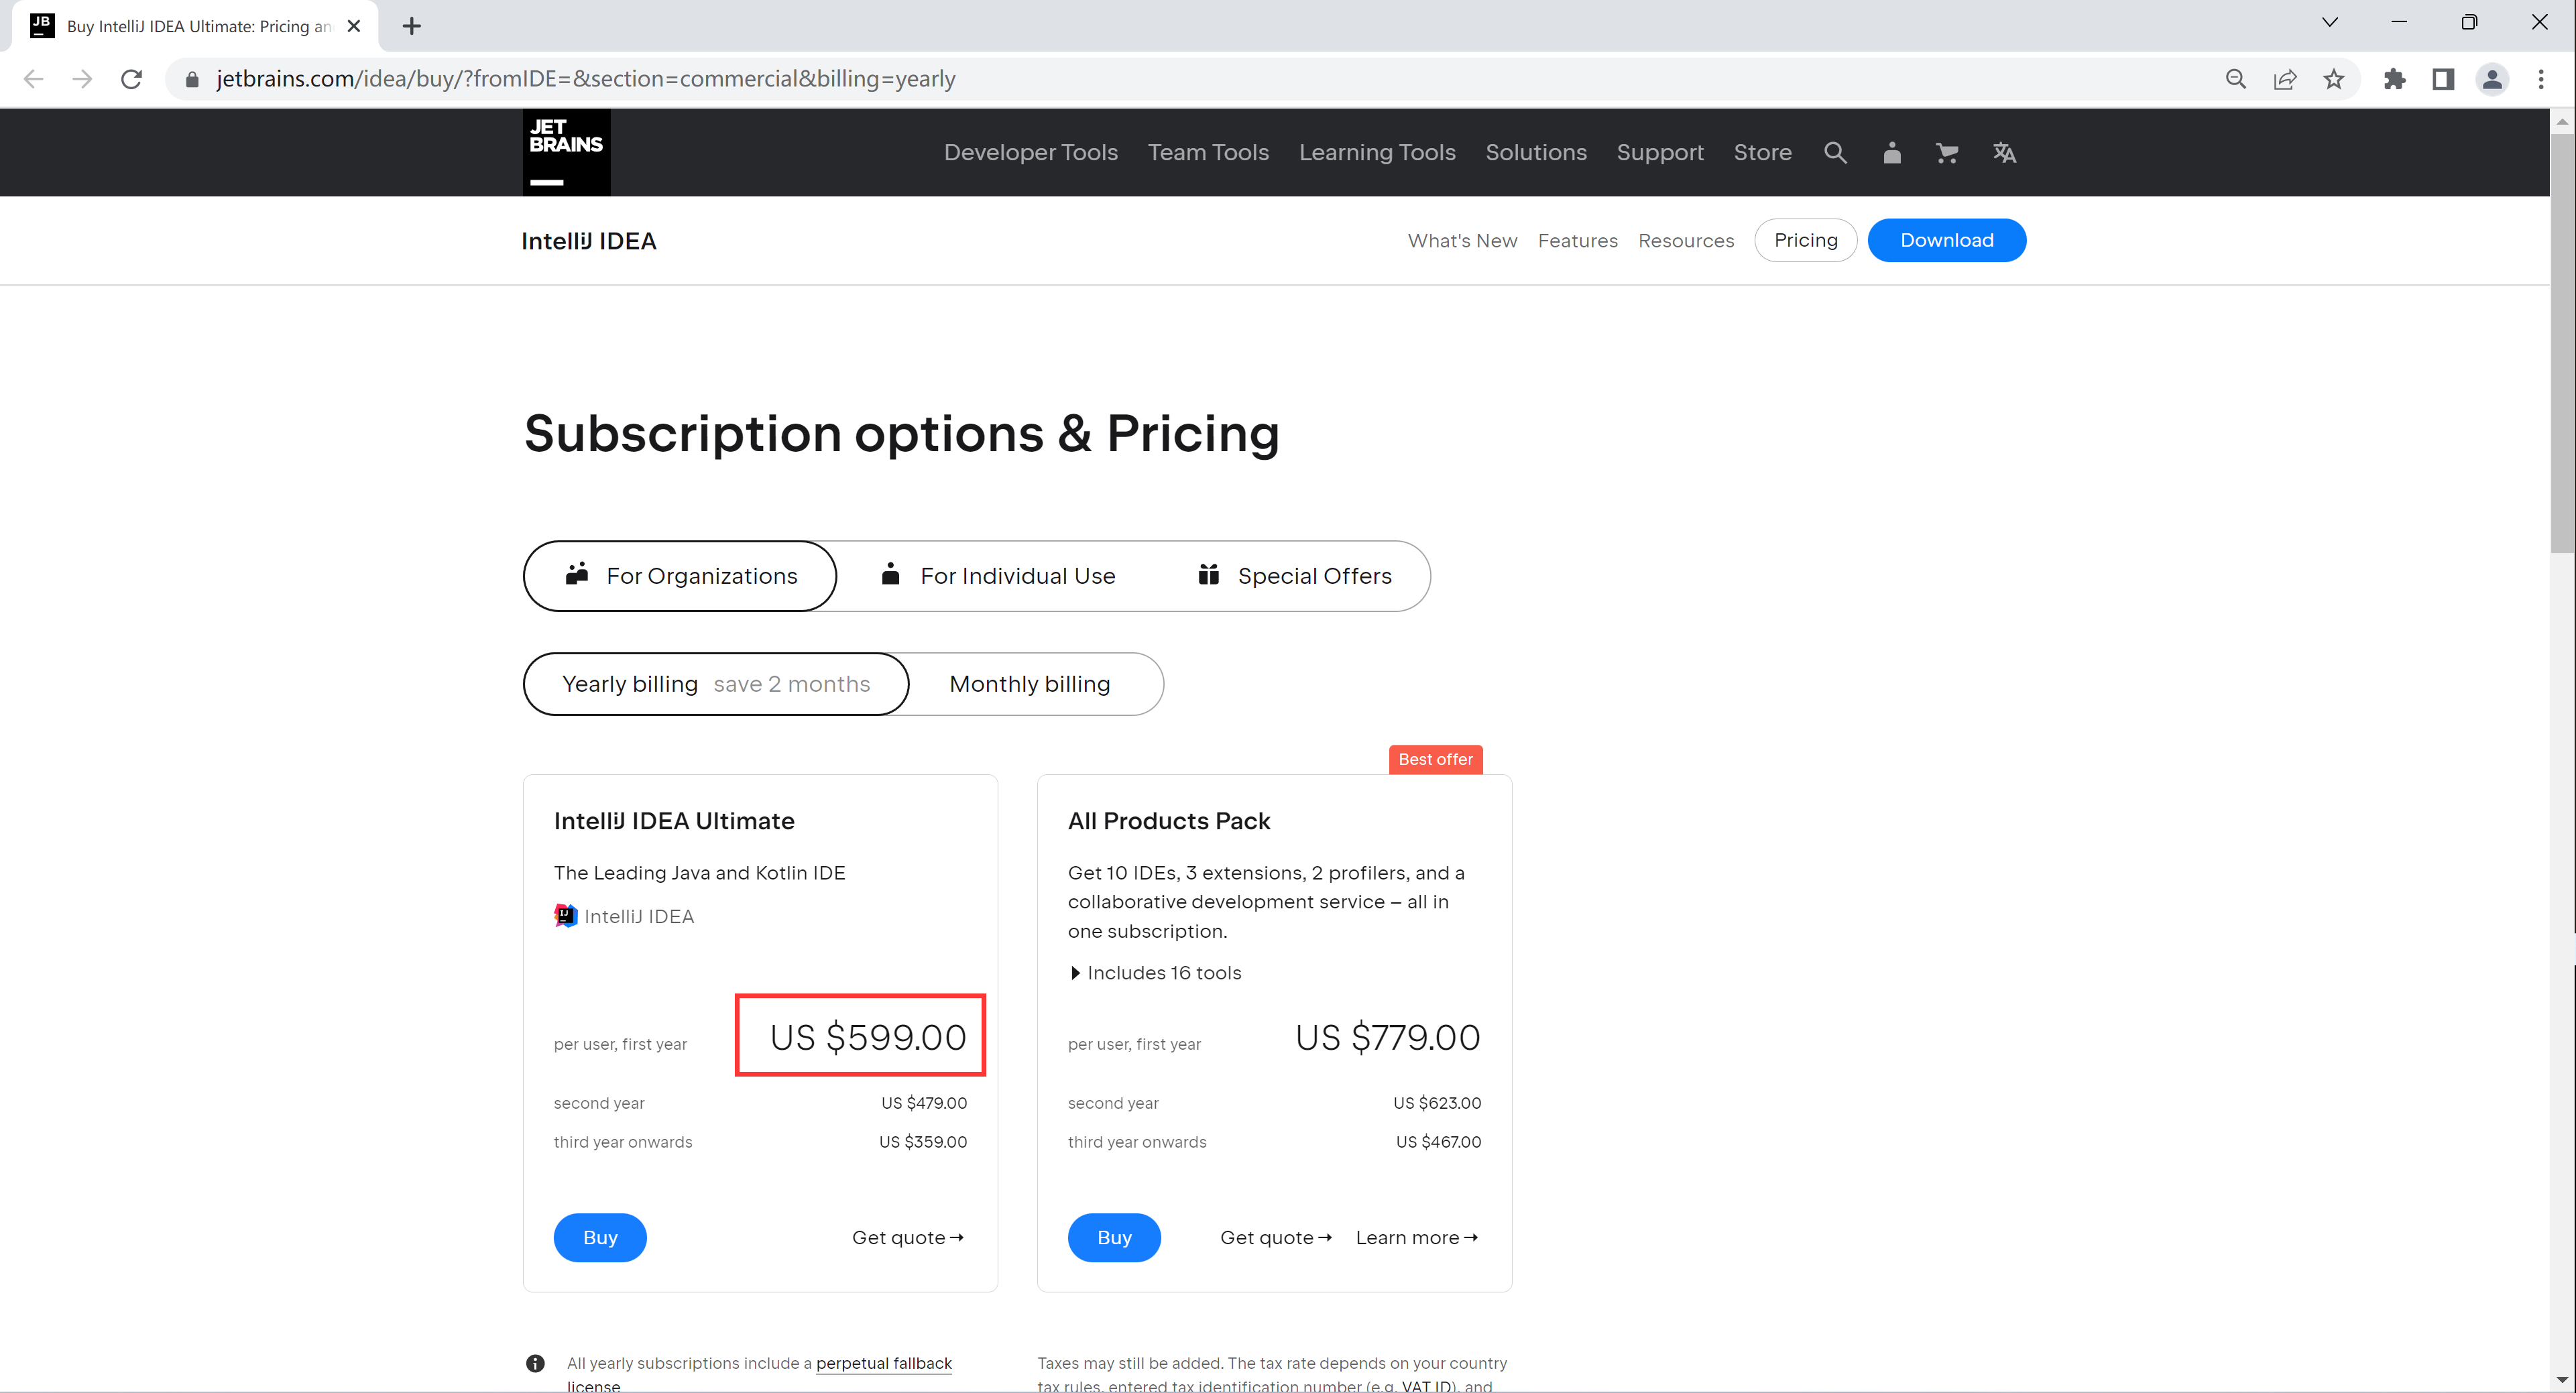2576x1393 pixels.
Task: Click the info icon beside yearly subscriptions note
Action: click(536, 1363)
